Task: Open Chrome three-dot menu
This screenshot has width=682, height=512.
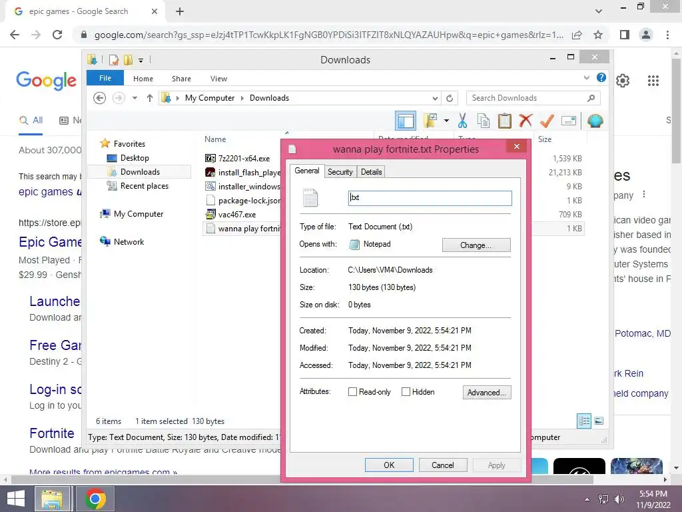Action: [667, 35]
